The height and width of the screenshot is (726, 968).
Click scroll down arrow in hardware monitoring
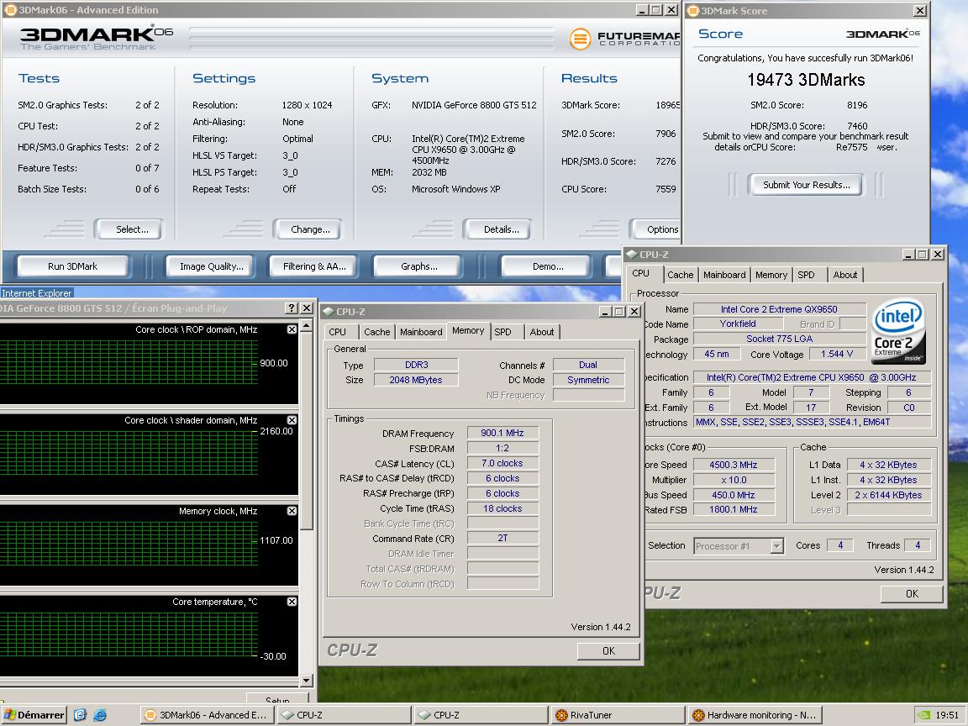306,681
